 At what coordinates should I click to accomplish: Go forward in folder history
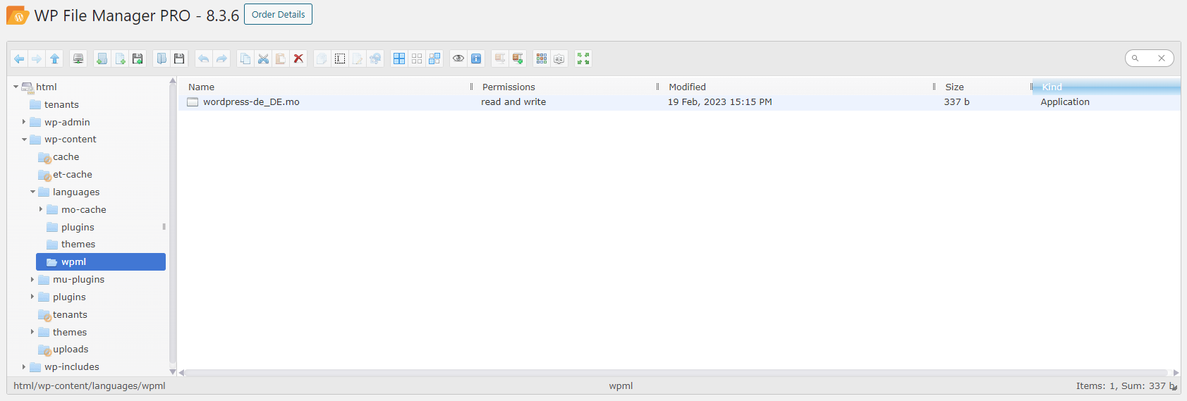[x=37, y=58]
